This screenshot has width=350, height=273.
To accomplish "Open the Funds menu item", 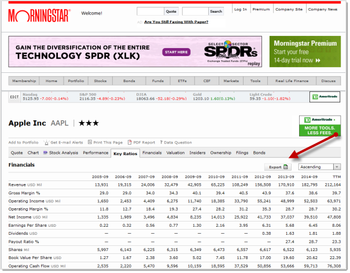I will 158,81.
